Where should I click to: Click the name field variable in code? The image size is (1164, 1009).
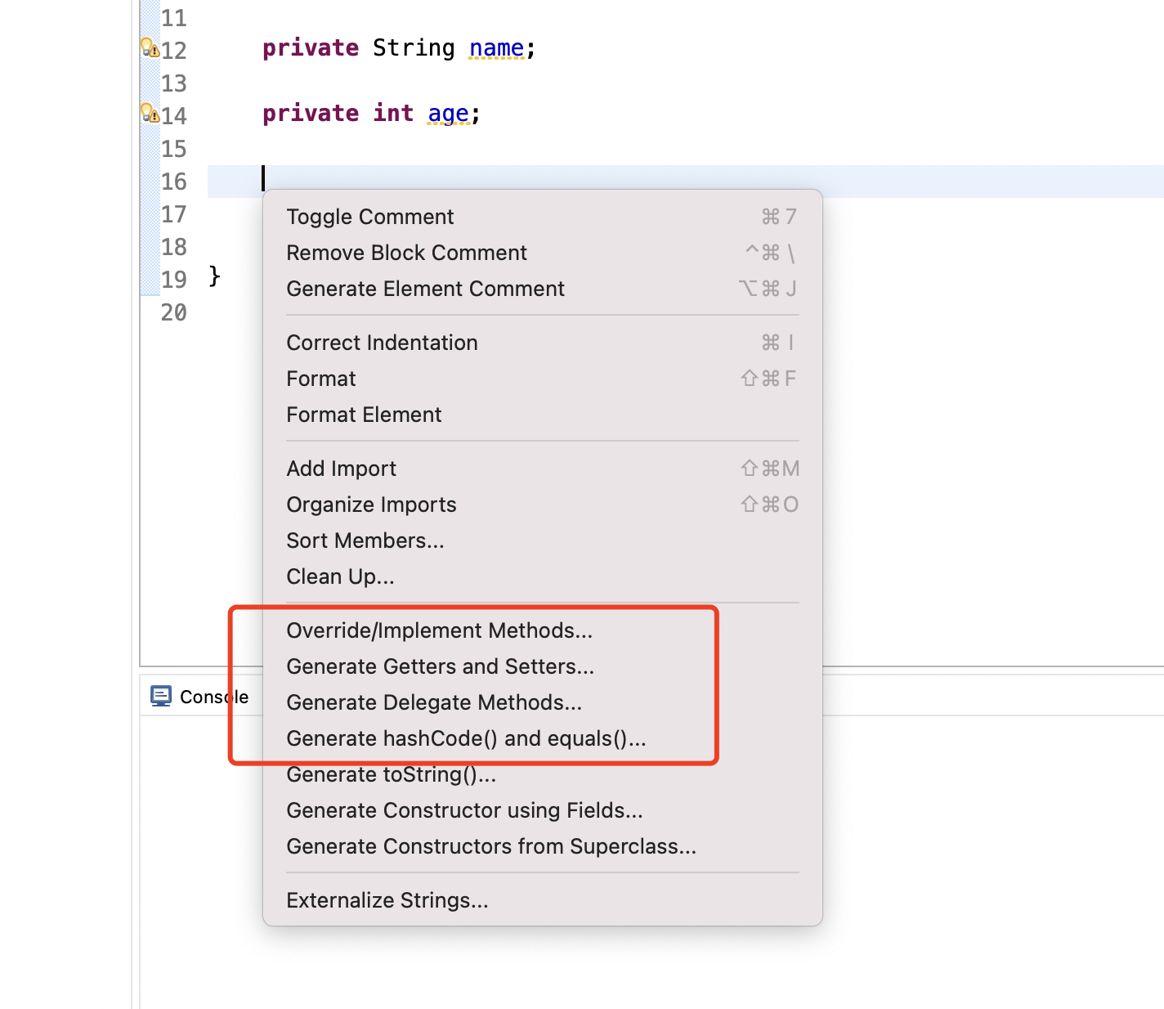point(496,48)
